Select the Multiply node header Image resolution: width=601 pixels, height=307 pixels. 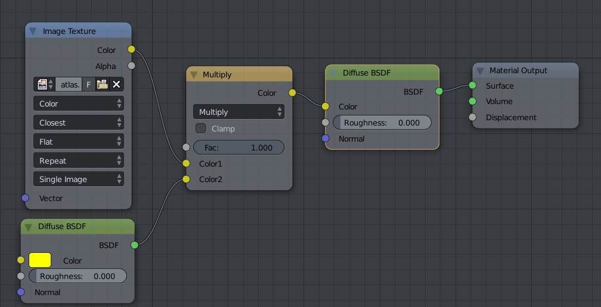(239, 74)
